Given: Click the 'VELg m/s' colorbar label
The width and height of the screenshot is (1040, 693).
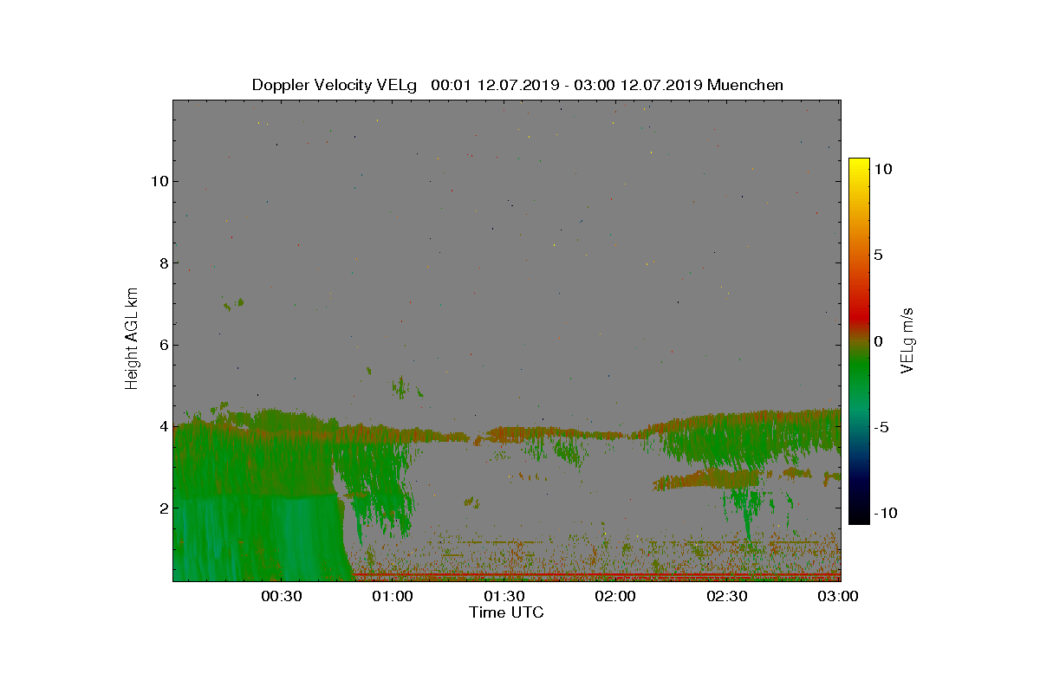Looking at the screenshot, I should 907,340.
